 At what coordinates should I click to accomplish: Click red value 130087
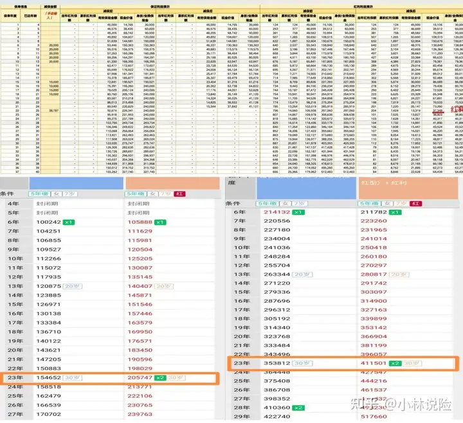tap(140, 268)
